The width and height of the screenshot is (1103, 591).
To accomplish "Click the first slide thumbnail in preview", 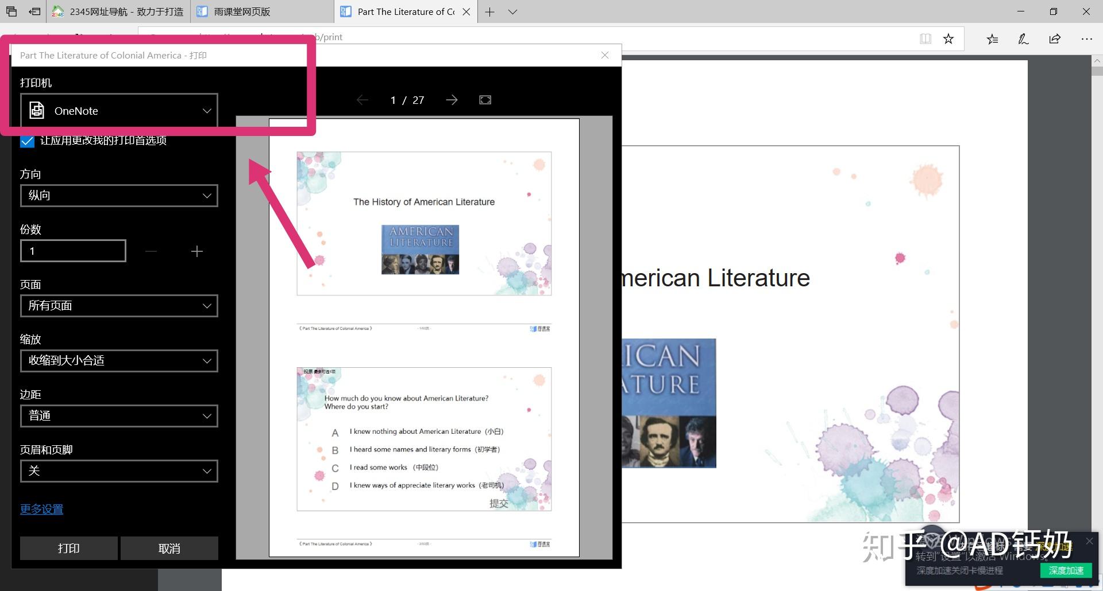I will coord(424,224).
